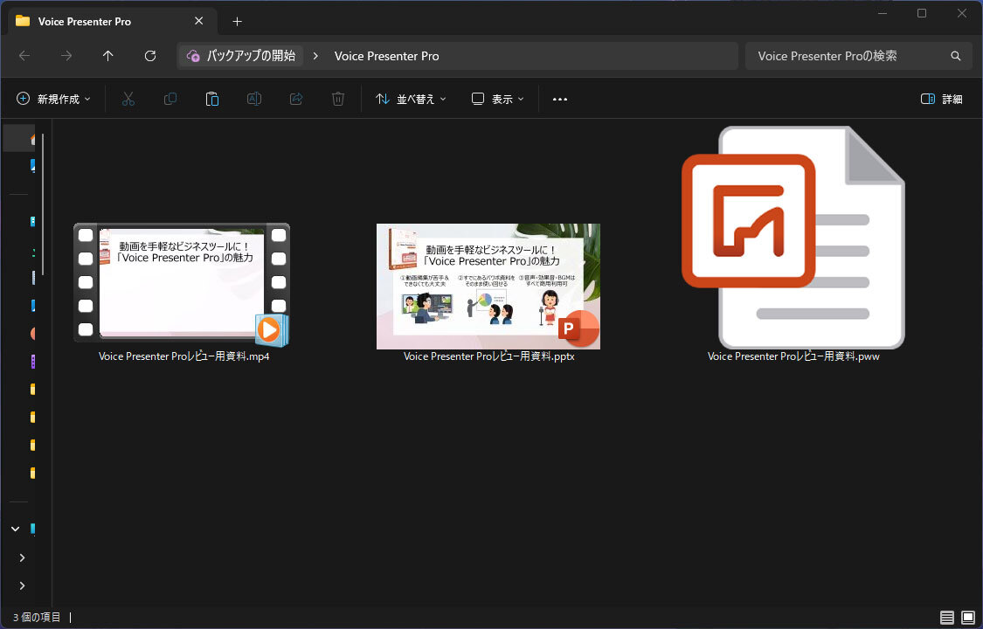
Task: Refresh the current folder view
Action: (150, 56)
